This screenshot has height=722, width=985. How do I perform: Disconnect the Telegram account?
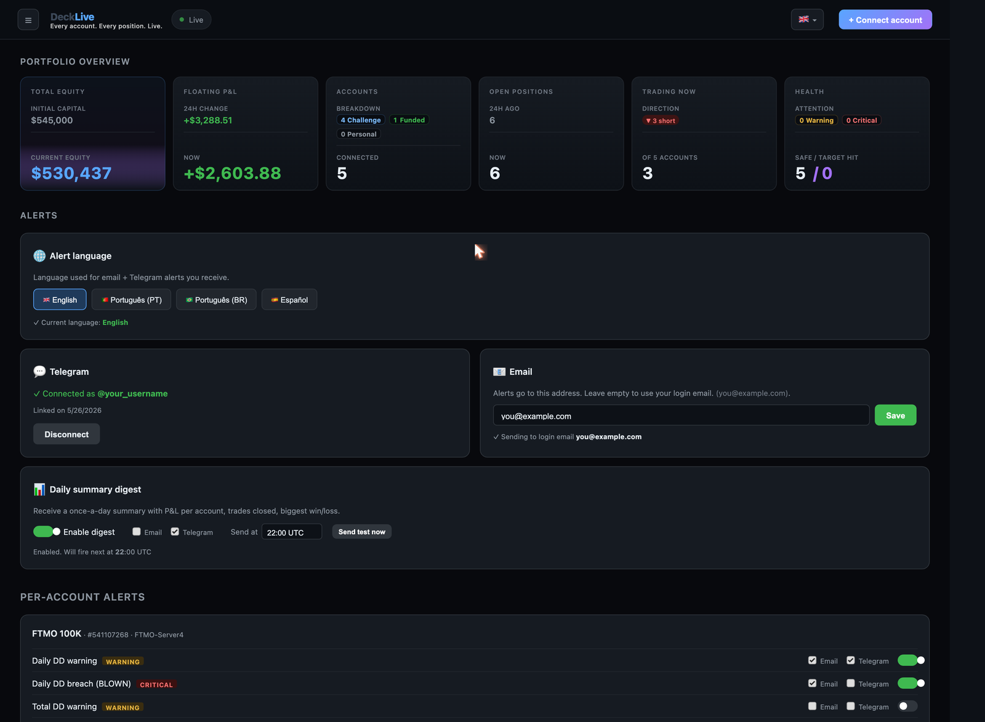(66, 434)
